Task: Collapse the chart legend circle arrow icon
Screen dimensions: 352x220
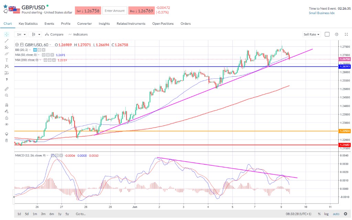Action: [x=17, y=45]
